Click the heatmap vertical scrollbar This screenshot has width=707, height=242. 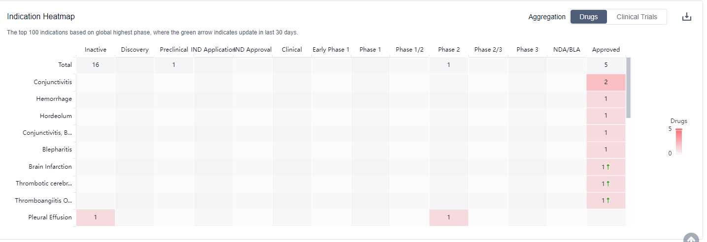click(x=628, y=88)
